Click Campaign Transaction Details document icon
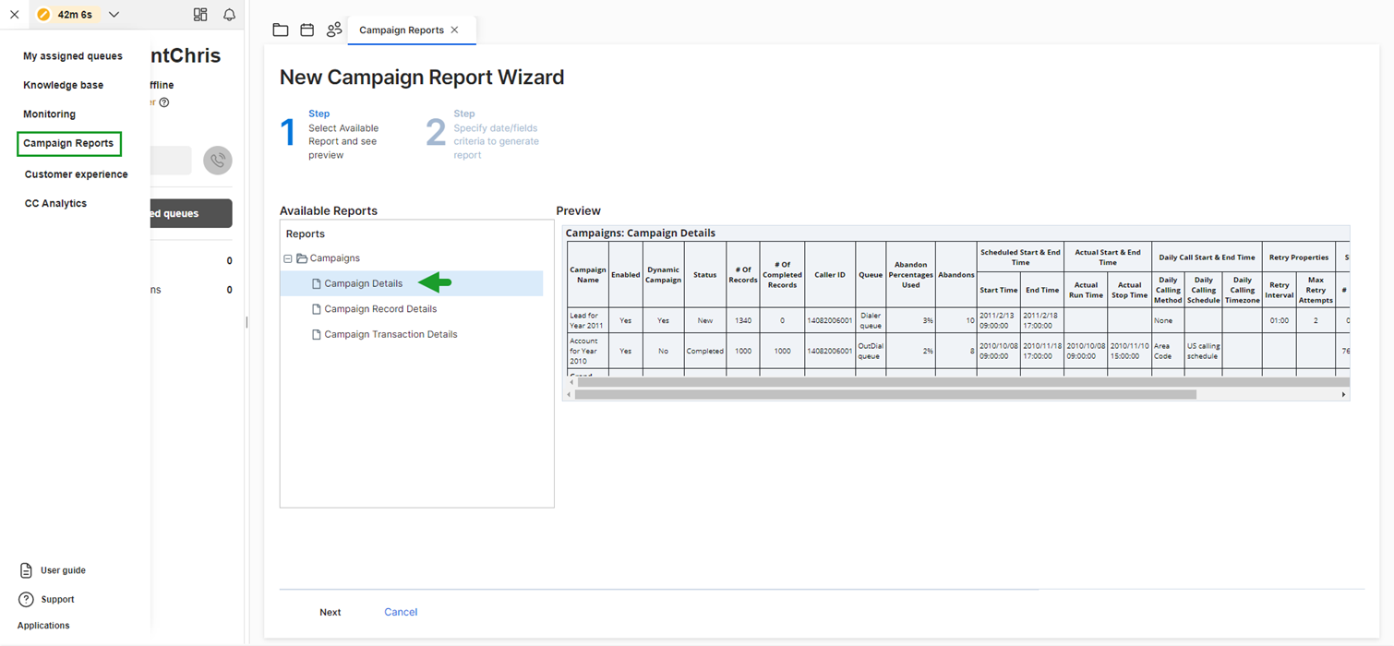The width and height of the screenshot is (1394, 646). coord(316,335)
